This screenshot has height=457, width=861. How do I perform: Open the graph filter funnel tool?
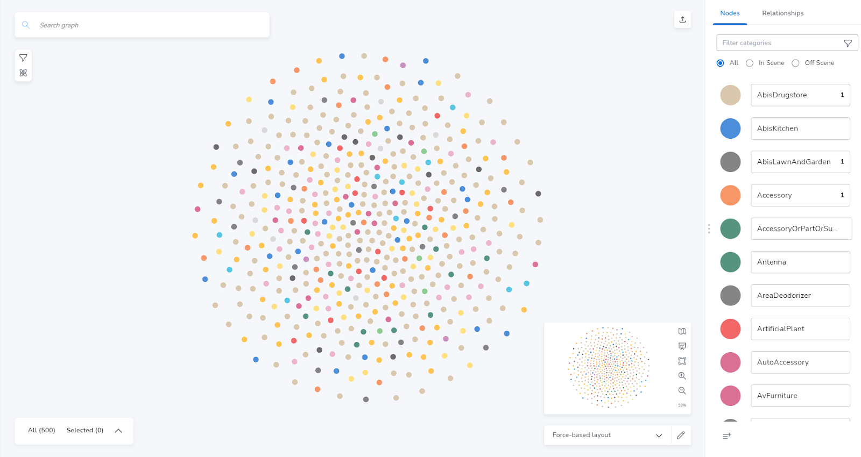(x=23, y=58)
